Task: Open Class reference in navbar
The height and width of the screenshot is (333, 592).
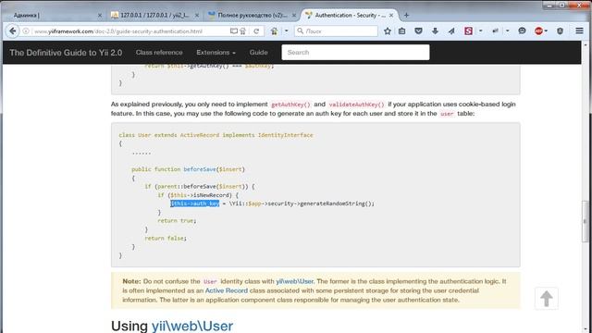Action: [x=159, y=53]
